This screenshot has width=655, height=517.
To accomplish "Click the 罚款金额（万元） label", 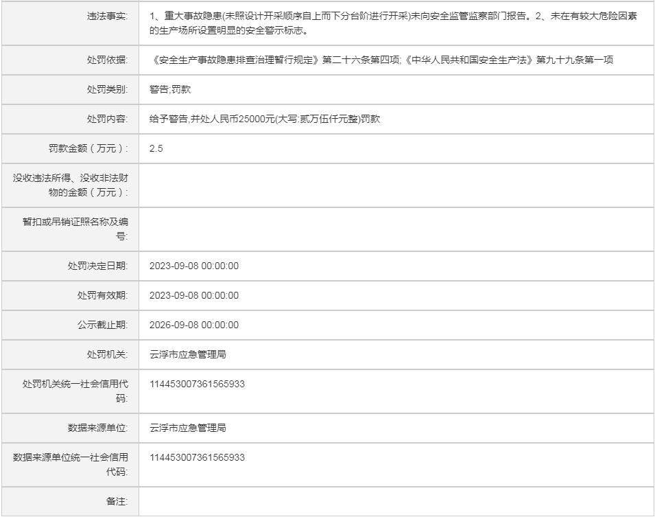I will (x=88, y=149).
